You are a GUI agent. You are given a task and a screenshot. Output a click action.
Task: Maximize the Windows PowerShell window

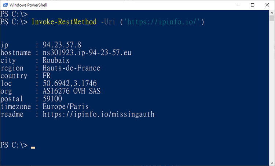click(252, 5)
